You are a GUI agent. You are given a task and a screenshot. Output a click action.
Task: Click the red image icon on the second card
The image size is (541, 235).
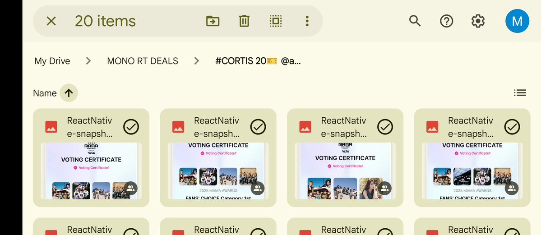pyautogui.click(x=178, y=127)
